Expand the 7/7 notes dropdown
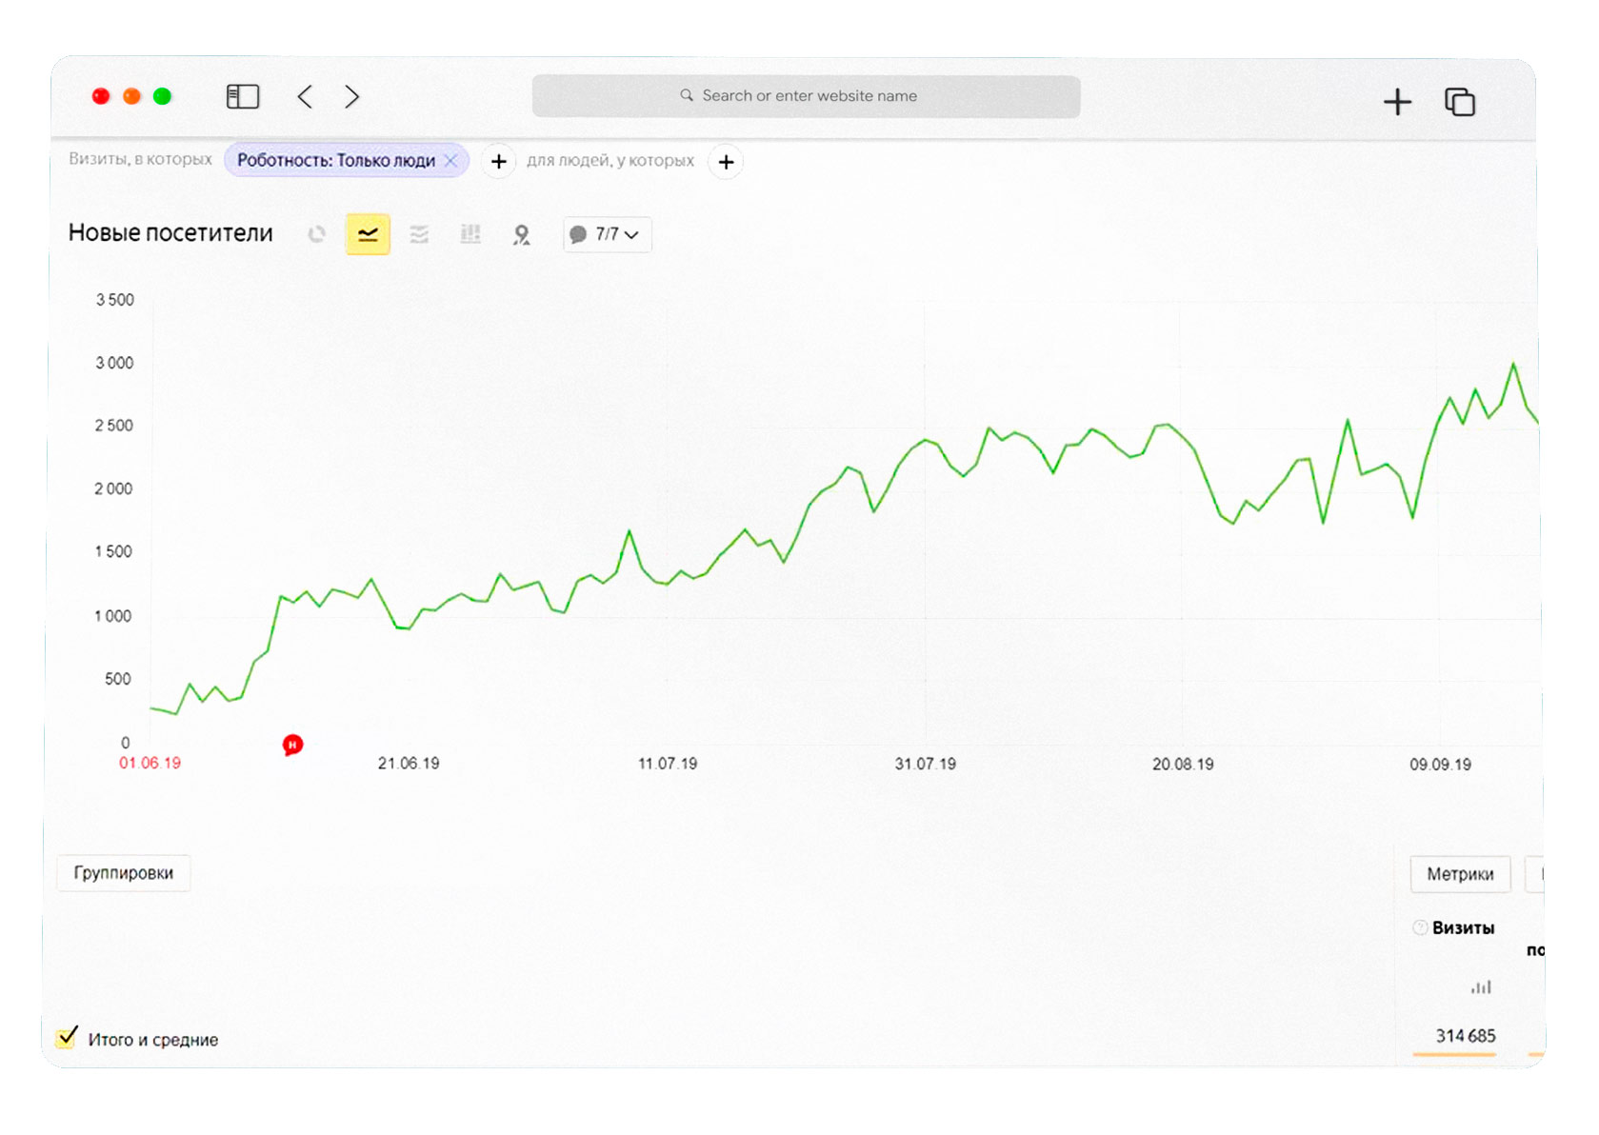The image size is (1599, 1135). [608, 234]
